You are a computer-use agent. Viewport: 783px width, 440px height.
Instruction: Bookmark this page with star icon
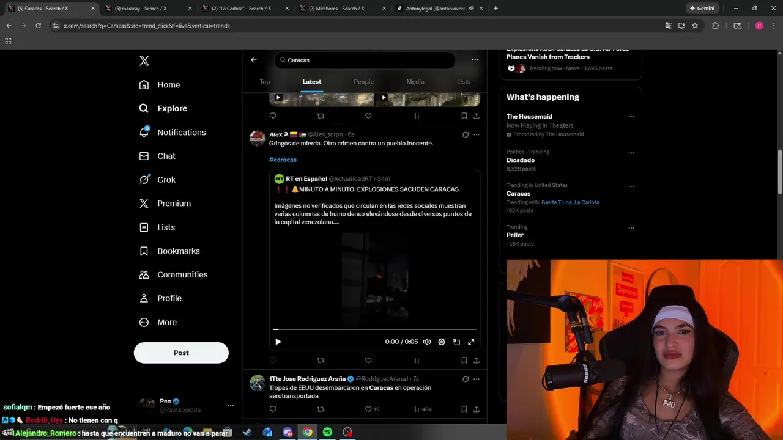[x=695, y=26]
